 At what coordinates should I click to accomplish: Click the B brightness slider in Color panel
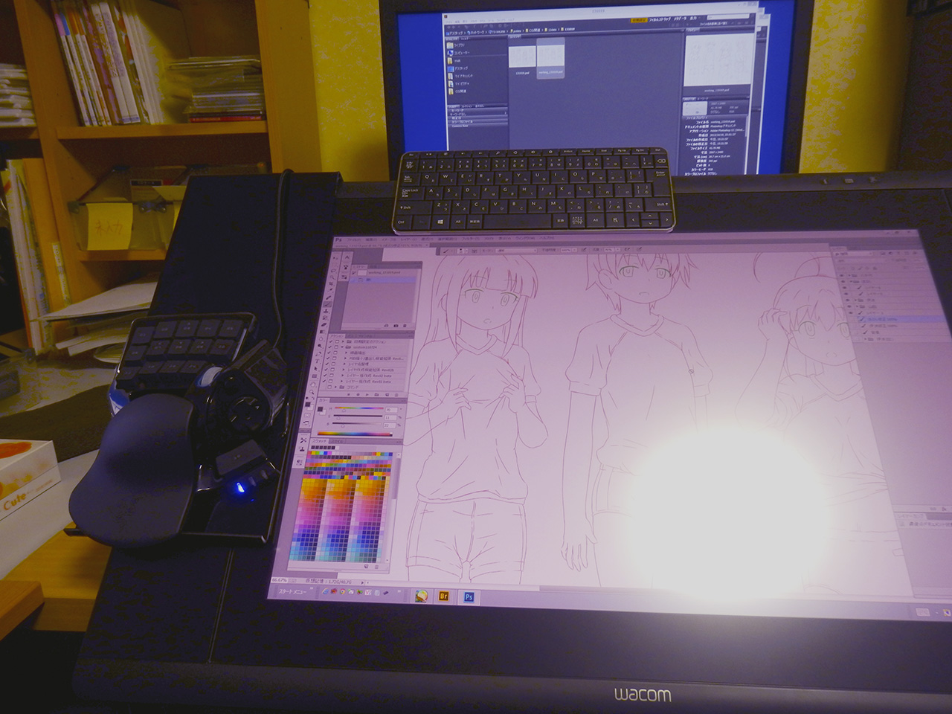coord(357,423)
